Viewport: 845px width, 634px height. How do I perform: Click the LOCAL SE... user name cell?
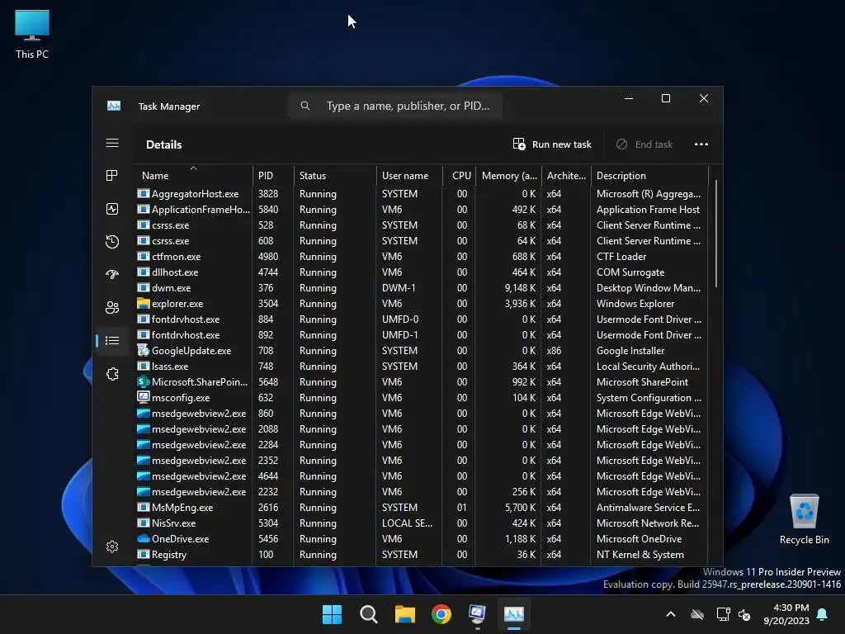click(407, 523)
